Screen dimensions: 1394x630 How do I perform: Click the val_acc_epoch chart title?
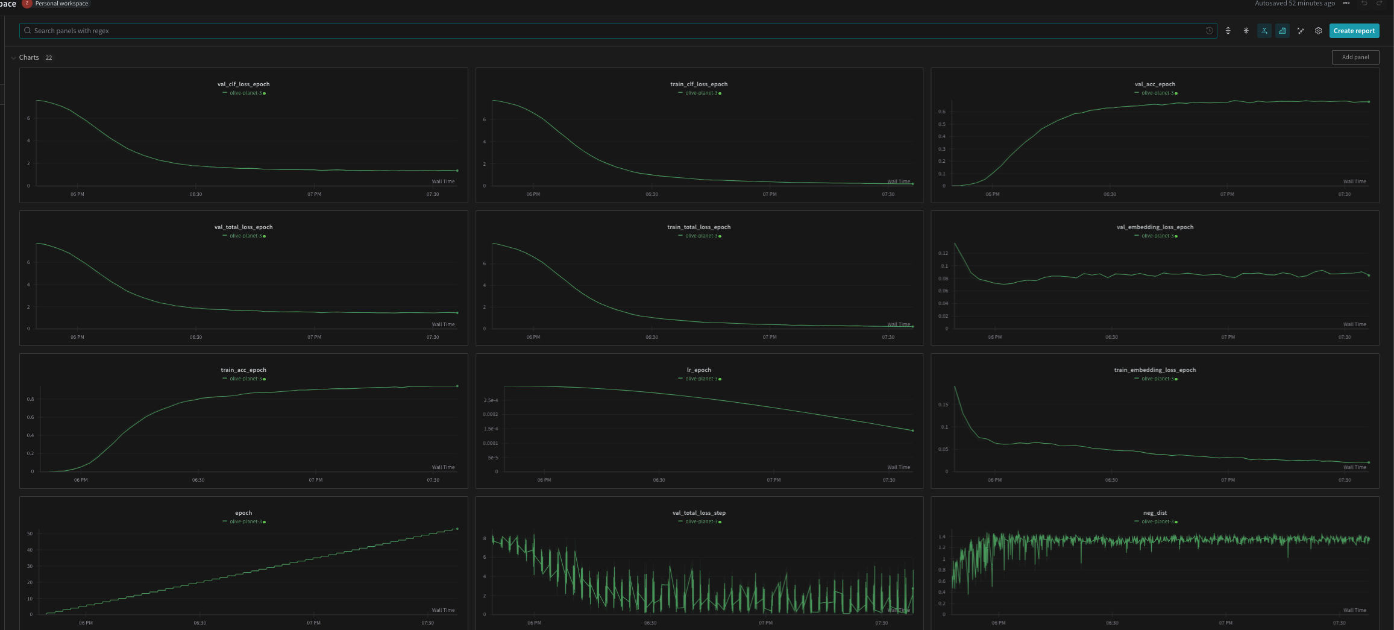(x=1155, y=84)
